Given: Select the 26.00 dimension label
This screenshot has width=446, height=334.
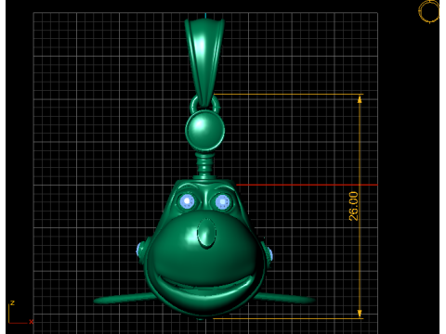Looking at the screenshot, I should 353,206.
